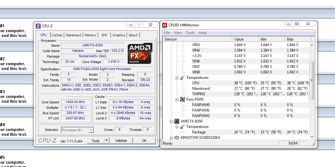Collapse the Temperatures node under AMD FX-8350

177,127
